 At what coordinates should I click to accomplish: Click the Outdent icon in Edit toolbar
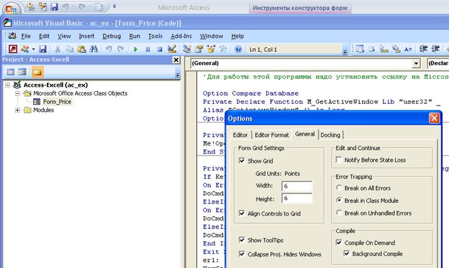coord(435,49)
